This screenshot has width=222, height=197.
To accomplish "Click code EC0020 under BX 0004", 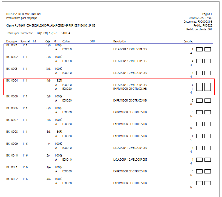I will (x=67, y=89).
